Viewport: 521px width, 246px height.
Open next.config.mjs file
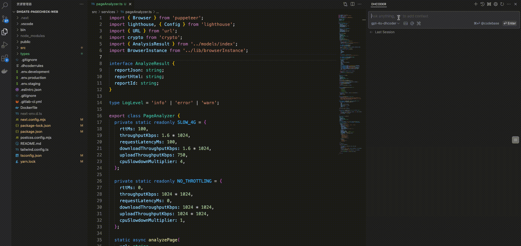[x=33, y=119]
